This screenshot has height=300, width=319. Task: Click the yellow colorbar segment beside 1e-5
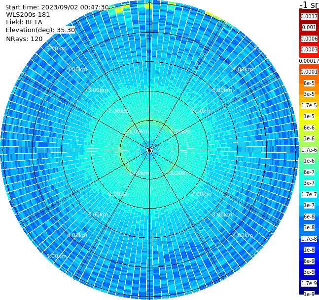pyautogui.click(x=309, y=120)
